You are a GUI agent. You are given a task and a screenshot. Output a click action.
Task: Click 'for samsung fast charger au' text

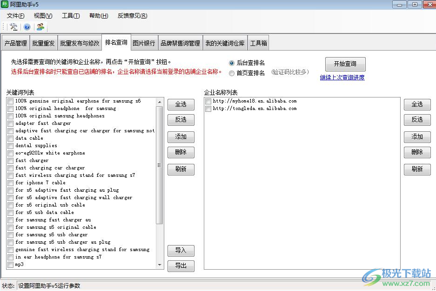[x=53, y=220]
